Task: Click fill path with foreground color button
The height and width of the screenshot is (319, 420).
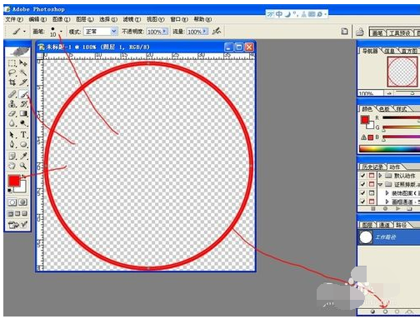Action: click(x=372, y=312)
